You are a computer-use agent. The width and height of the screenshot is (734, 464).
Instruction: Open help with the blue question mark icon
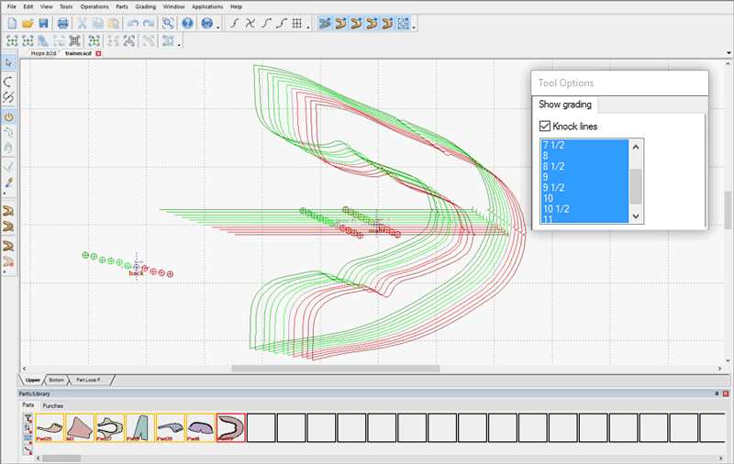[187, 24]
